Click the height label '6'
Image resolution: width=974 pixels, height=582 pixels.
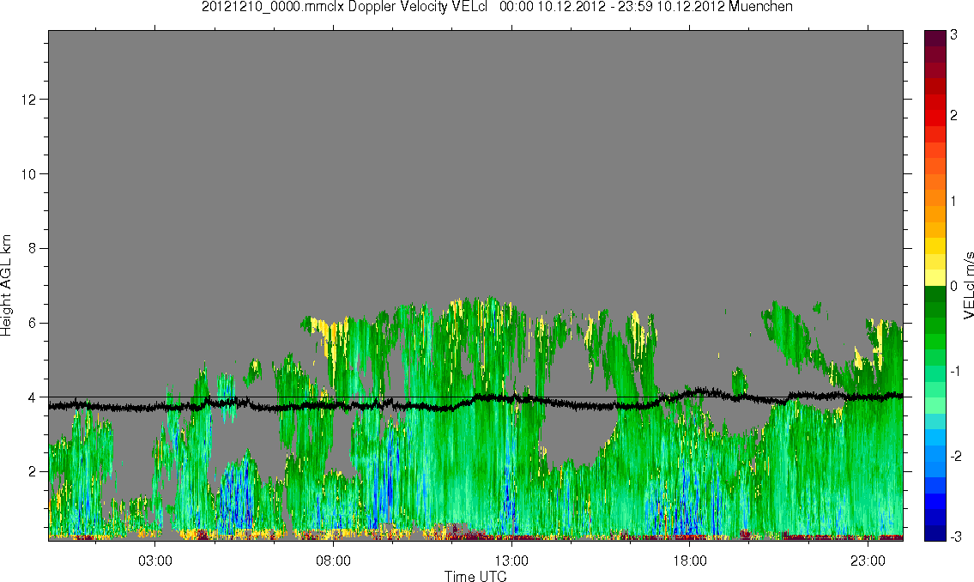pyautogui.click(x=33, y=323)
